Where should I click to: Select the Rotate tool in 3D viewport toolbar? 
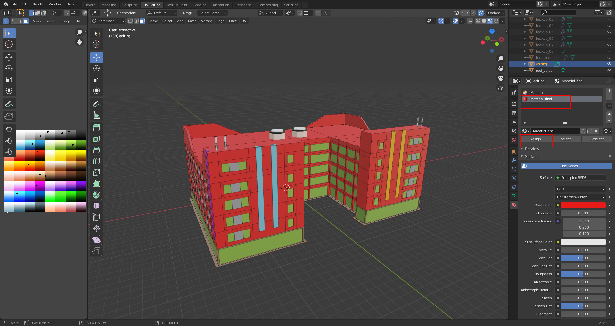tap(96, 69)
